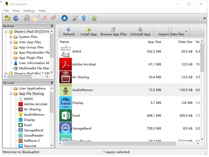209x157 pixels.
Task: Click the copy documents toolbar icon
Action: [27, 18]
